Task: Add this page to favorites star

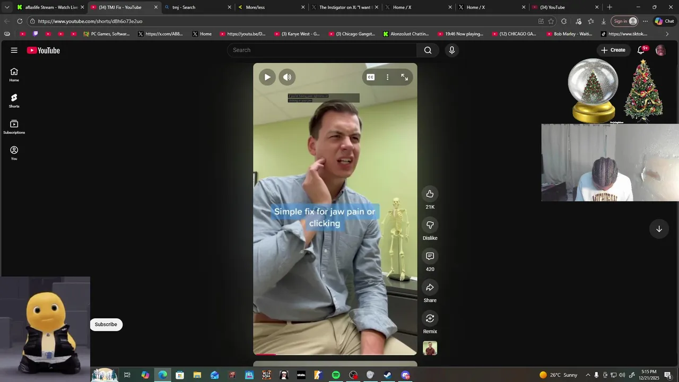Action: (x=551, y=21)
